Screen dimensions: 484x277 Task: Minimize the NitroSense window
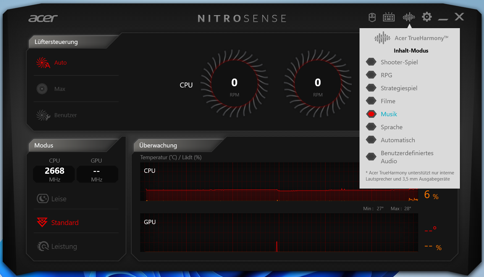(x=443, y=19)
